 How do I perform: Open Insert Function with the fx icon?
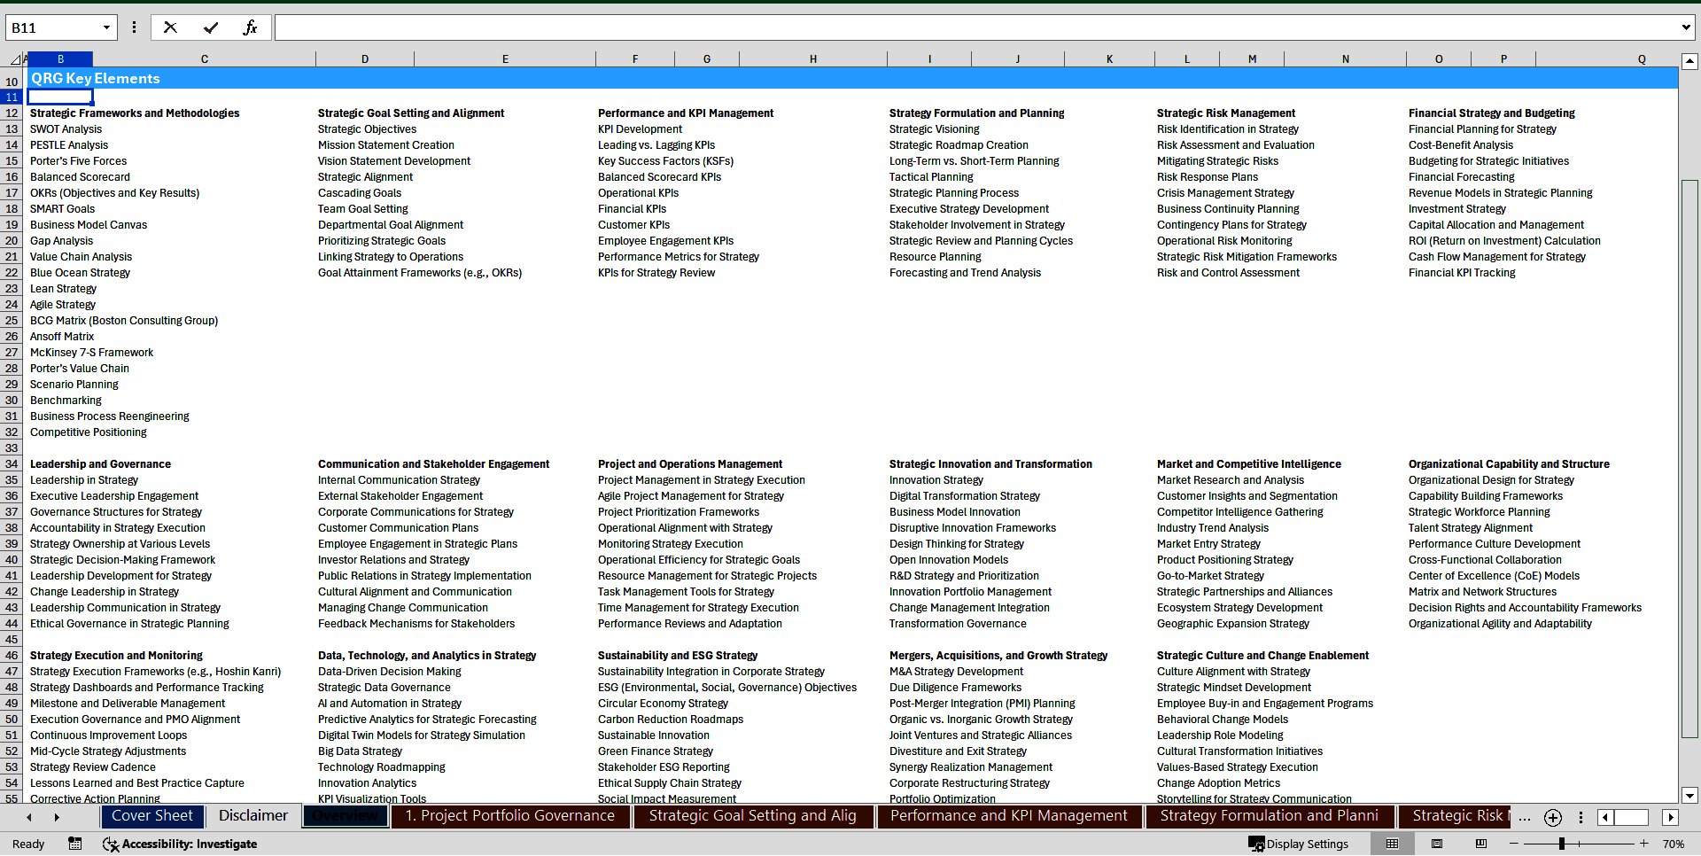tap(251, 27)
